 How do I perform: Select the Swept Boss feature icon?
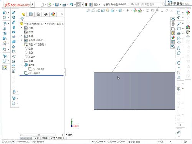coord(14,22)
